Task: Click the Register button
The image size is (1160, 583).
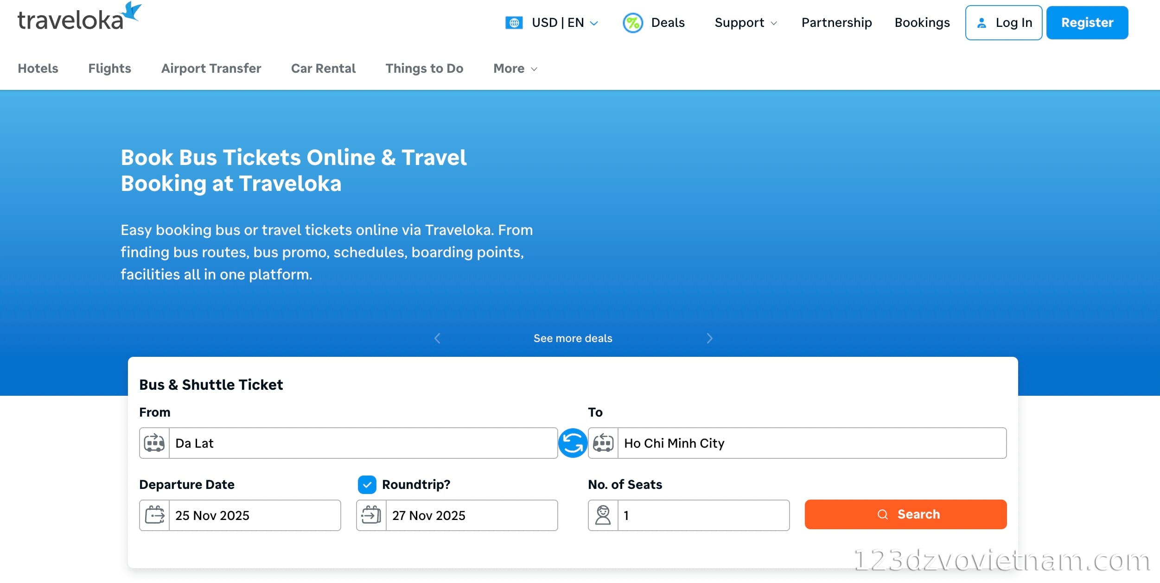Action: 1087,23
